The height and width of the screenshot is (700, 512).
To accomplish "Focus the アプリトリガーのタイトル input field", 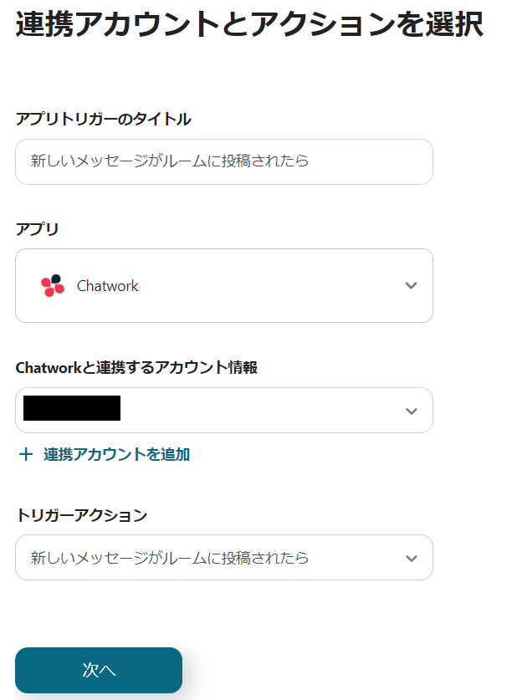I will 223,161.
